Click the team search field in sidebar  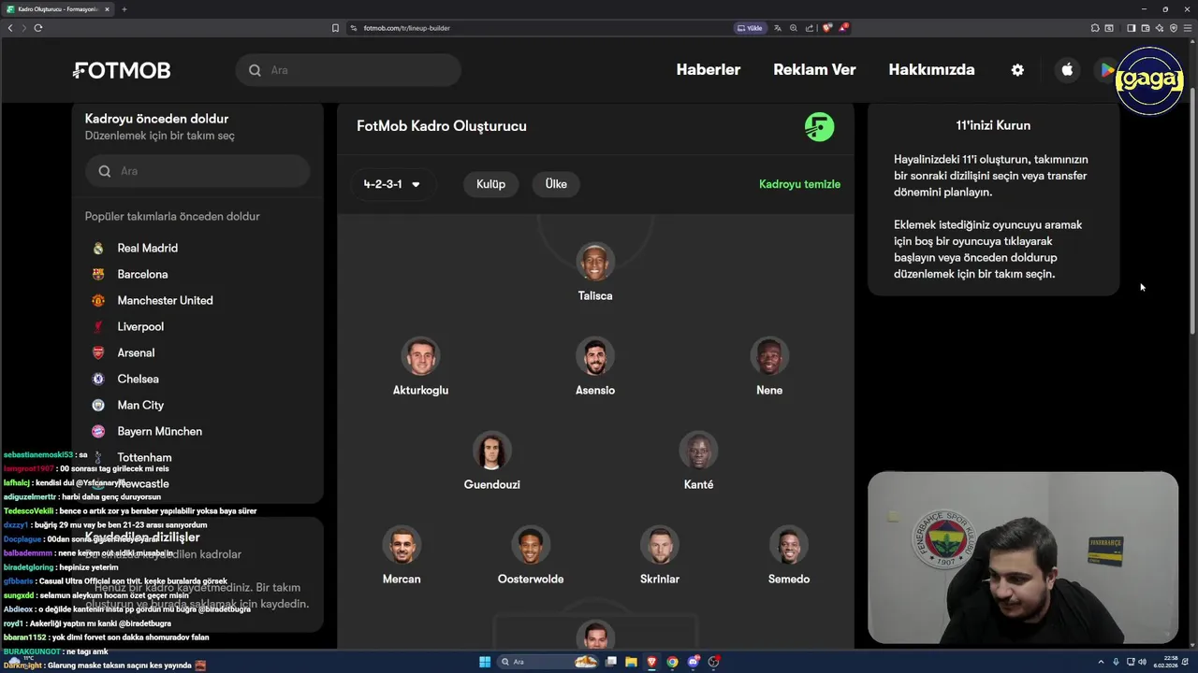tap(197, 171)
